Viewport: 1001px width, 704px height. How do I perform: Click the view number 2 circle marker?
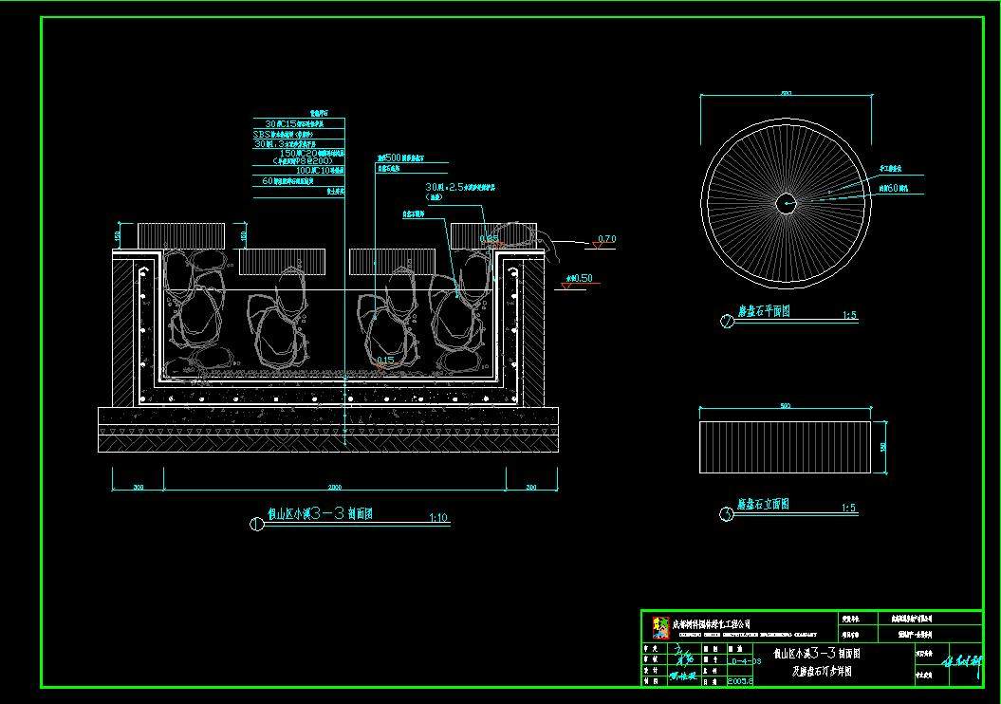coord(727,321)
